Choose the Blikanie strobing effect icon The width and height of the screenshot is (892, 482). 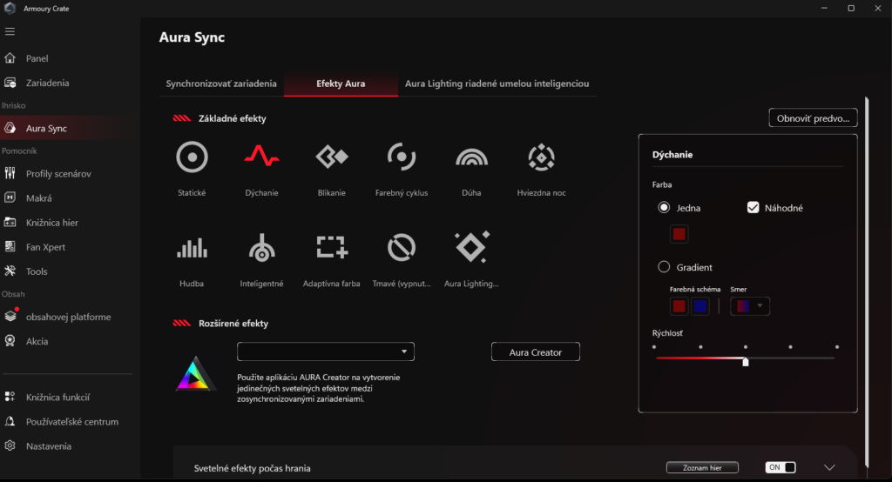(x=332, y=157)
